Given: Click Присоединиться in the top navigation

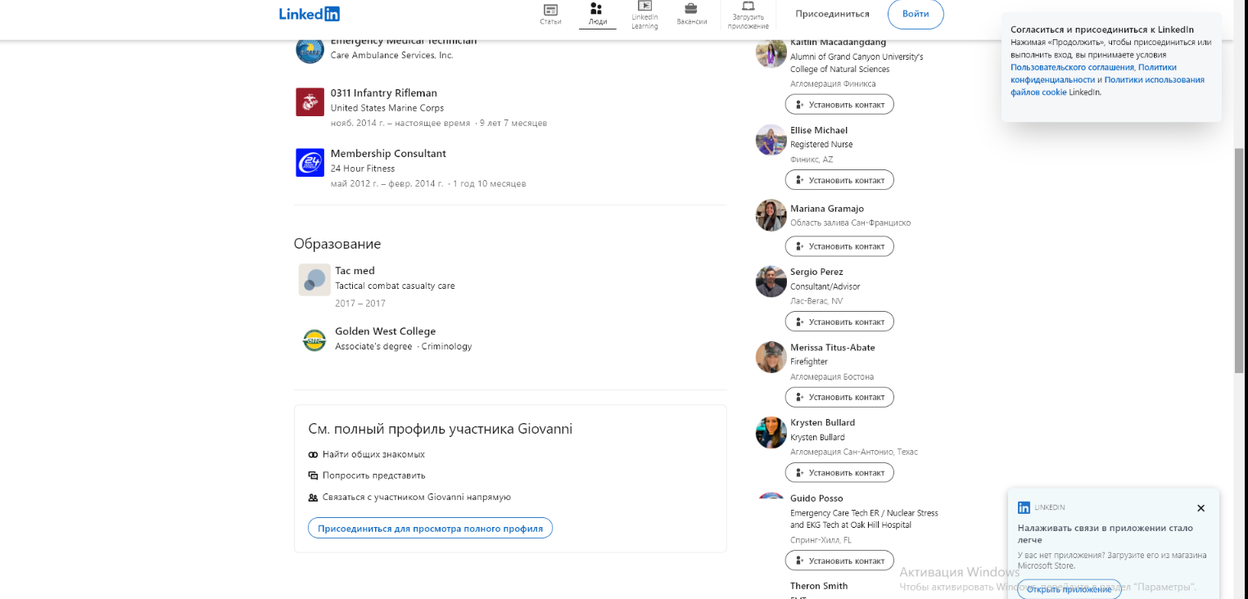Looking at the screenshot, I should tap(832, 14).
